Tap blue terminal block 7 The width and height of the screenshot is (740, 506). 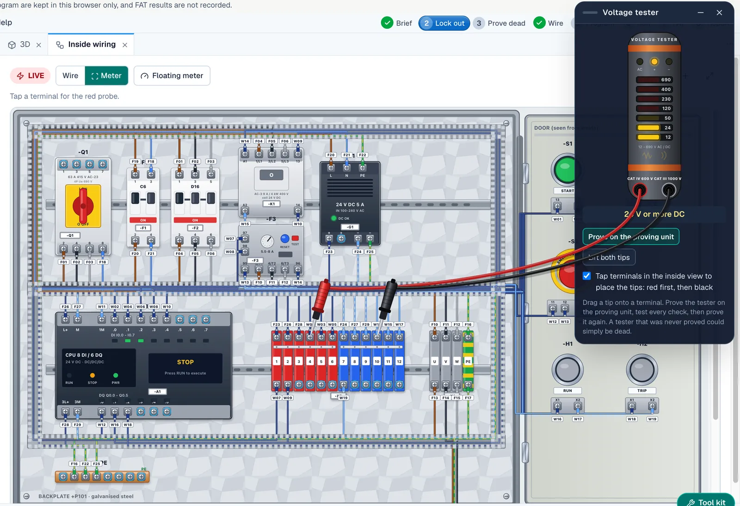pos(344,361)
